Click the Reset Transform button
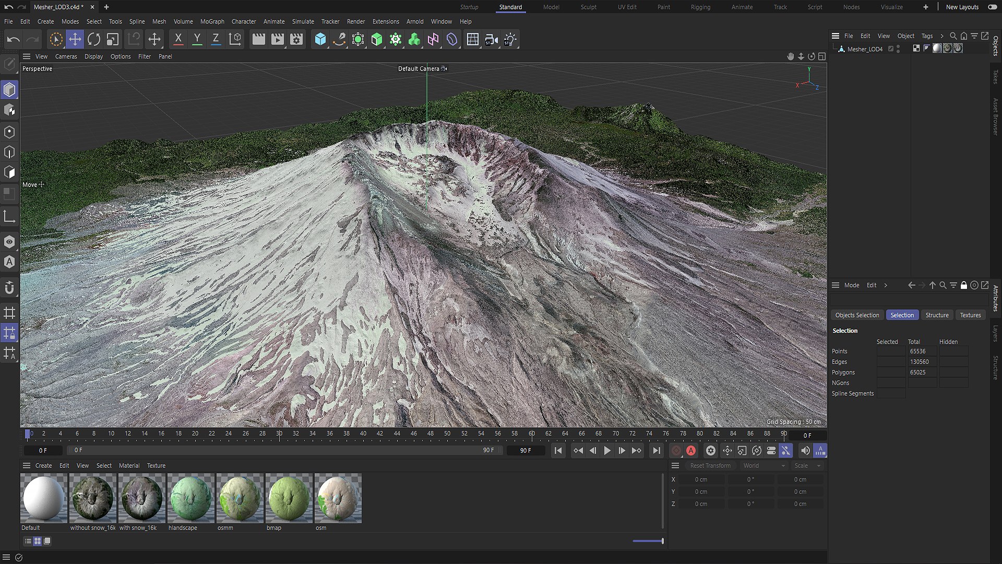The image size is (1002, 564). pyautogui.click(x=710, y=466)
